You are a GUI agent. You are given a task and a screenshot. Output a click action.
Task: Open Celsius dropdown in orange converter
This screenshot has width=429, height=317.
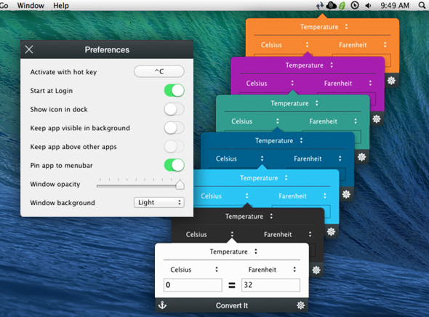[x=285, y=45]
